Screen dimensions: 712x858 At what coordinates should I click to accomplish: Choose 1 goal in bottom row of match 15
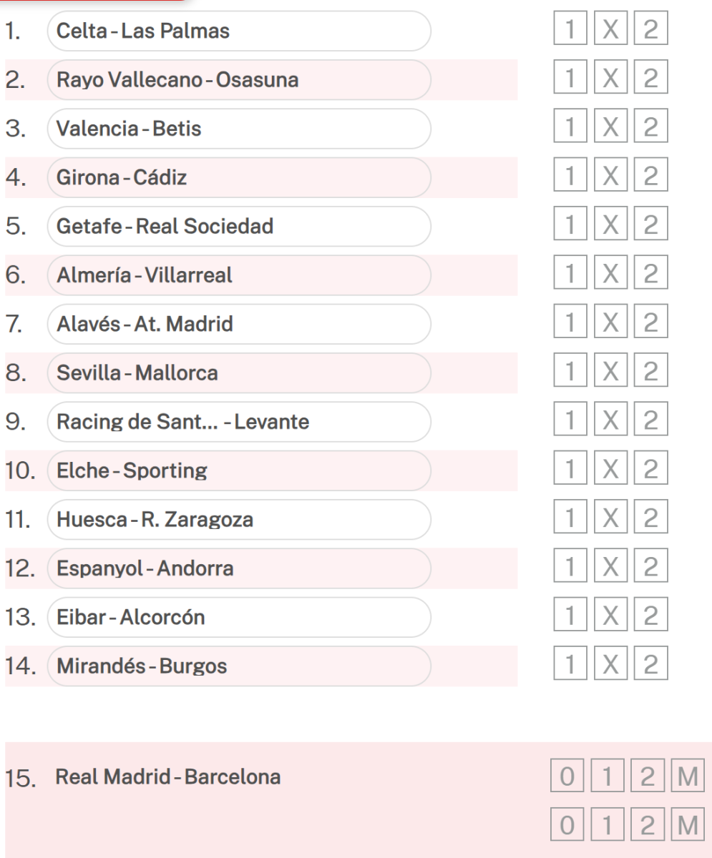tap(609, 822)
